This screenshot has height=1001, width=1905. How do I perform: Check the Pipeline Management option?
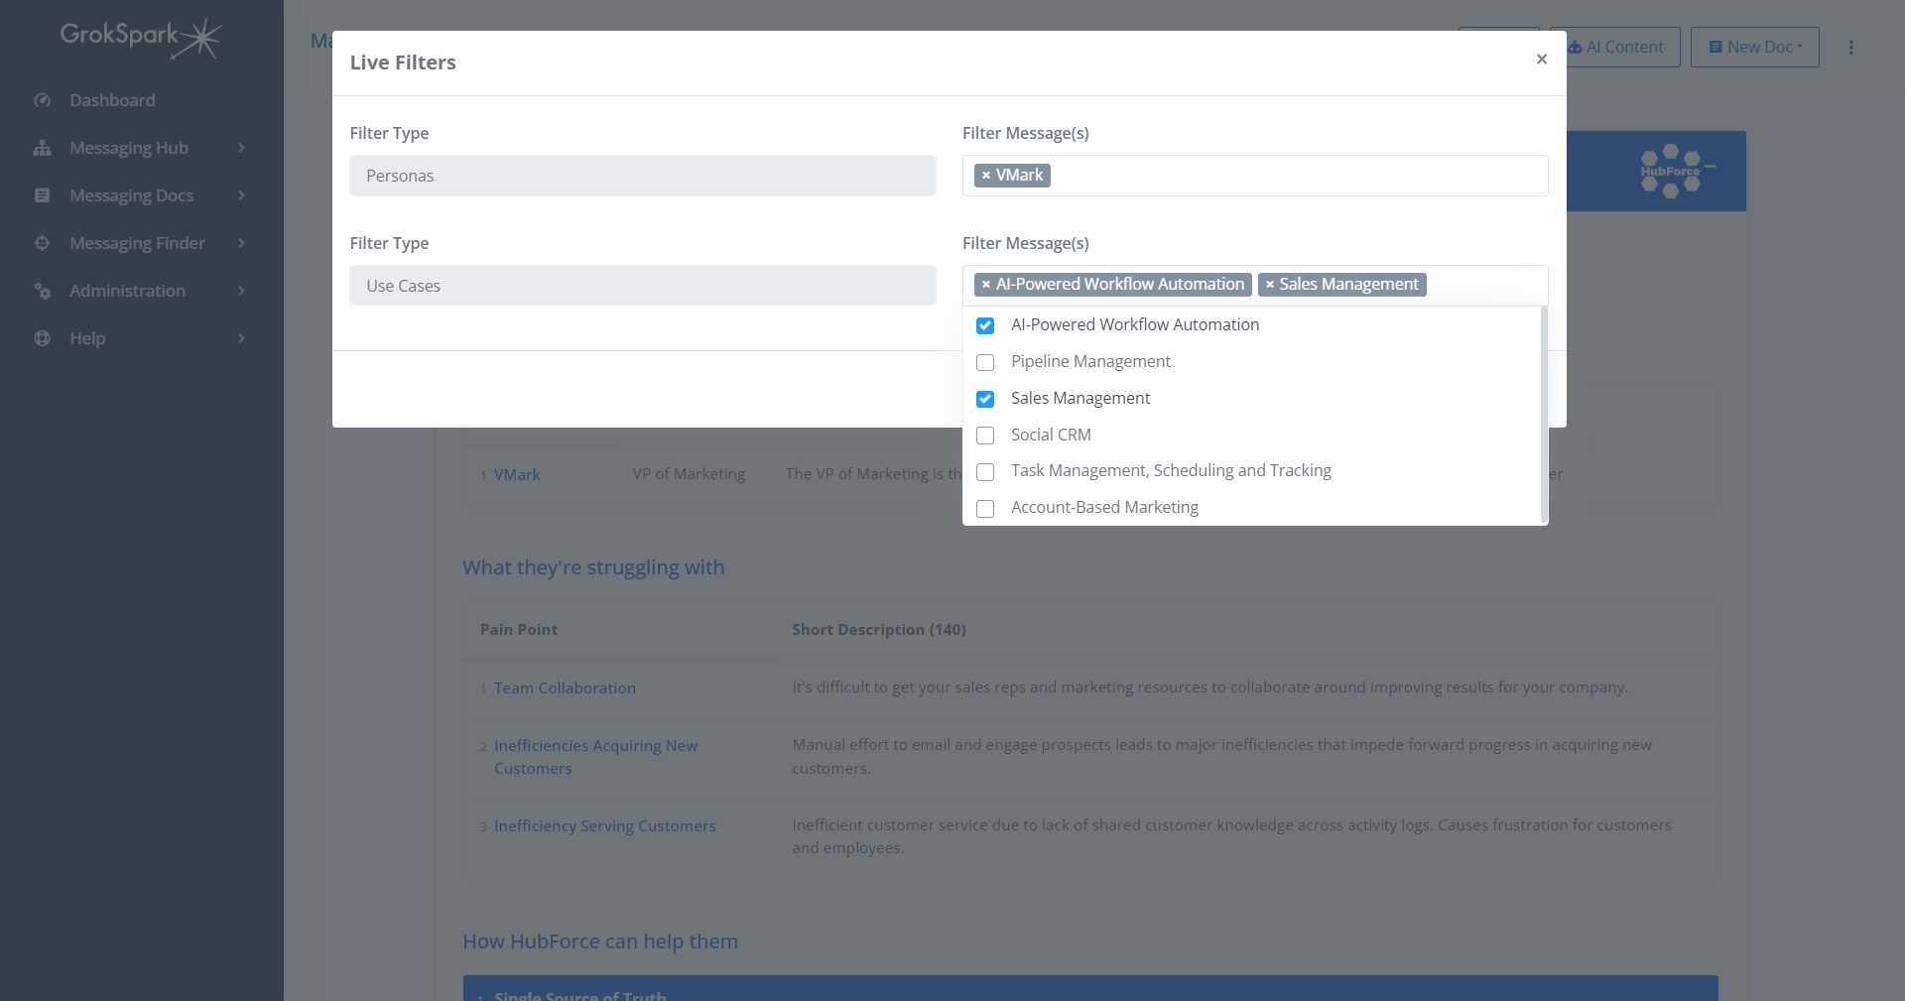pos(985,362)
